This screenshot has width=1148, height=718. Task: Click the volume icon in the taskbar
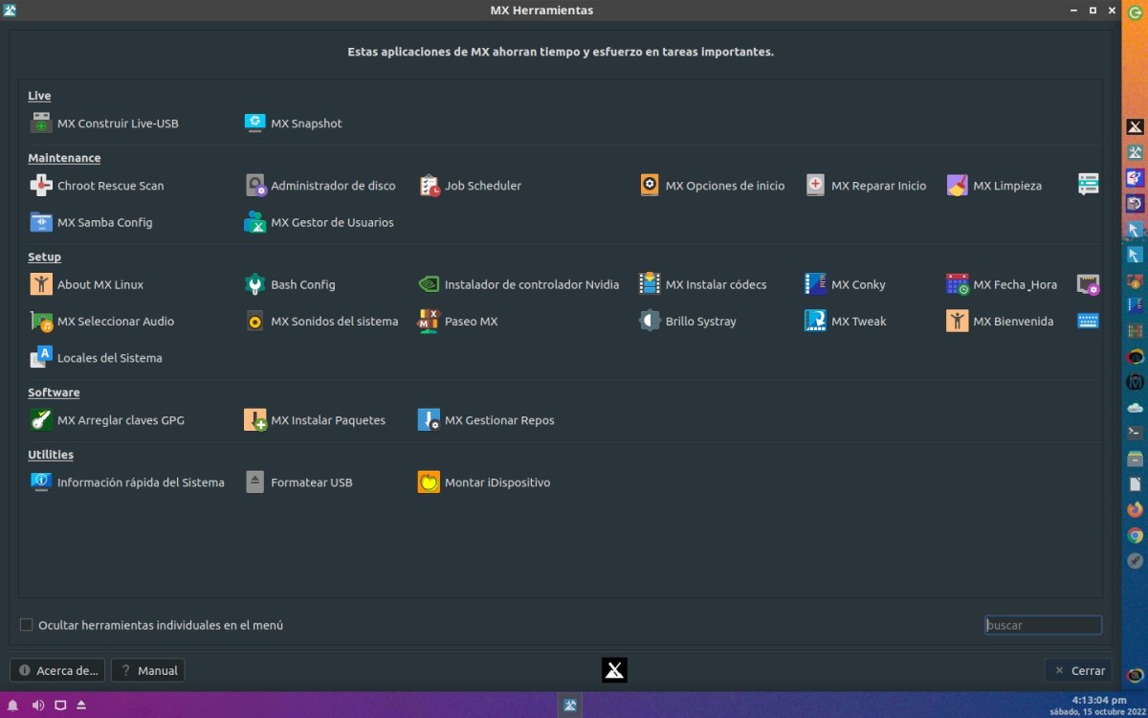click(37, 706)
